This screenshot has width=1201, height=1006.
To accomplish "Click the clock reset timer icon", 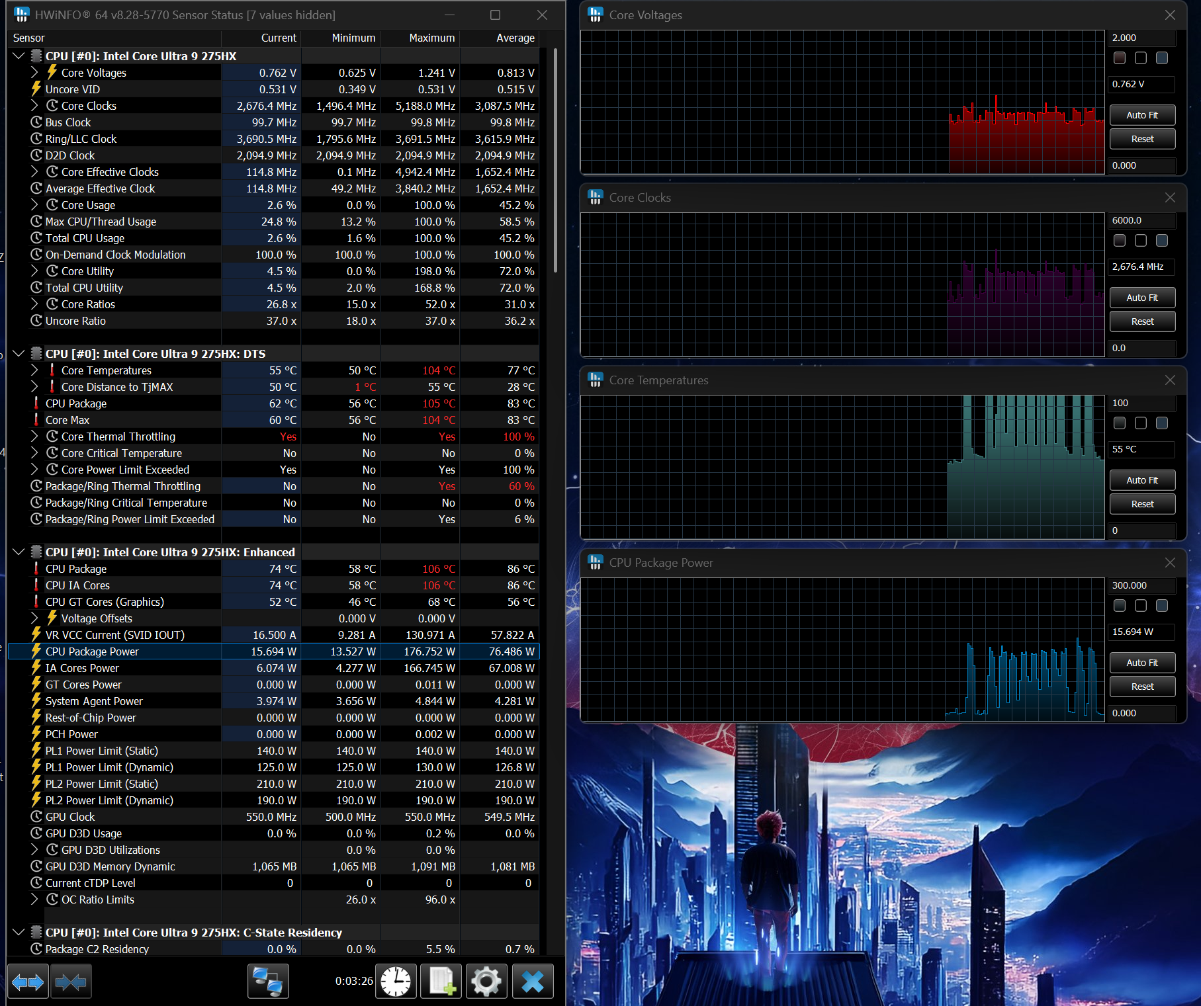I will tap(396, 982).
